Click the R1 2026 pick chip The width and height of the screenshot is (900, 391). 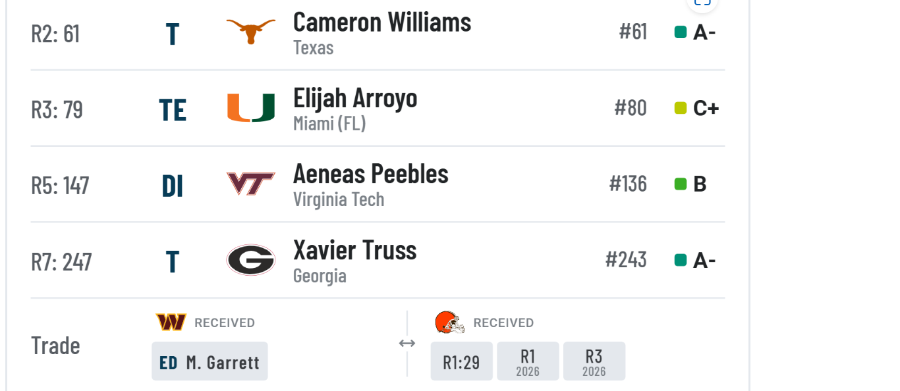click(x=528, y=361)
